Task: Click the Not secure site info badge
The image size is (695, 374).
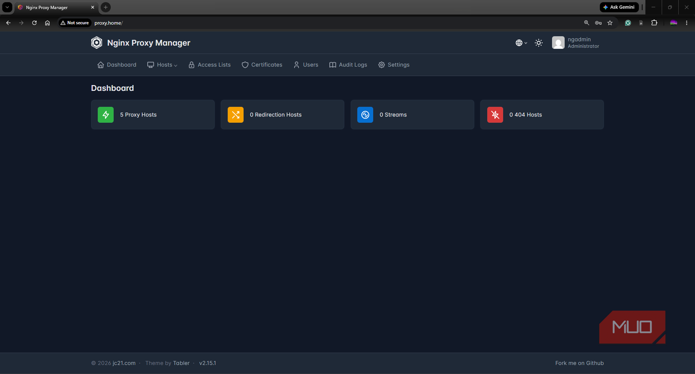Action: [x=75, y=23]
